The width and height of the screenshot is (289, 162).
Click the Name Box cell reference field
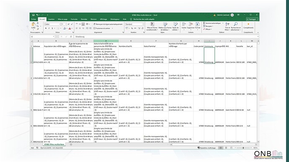tap(43, 37)
